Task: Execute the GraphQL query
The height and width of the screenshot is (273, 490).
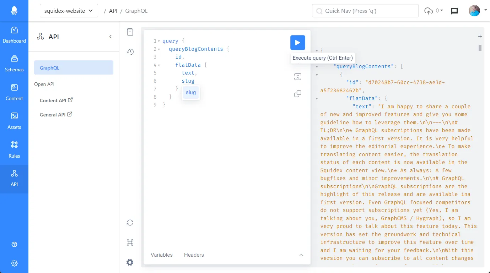Action: tap(298, 42)
